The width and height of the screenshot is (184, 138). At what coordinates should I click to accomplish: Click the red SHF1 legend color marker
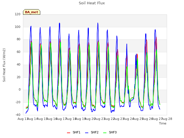tap(68, 133)
